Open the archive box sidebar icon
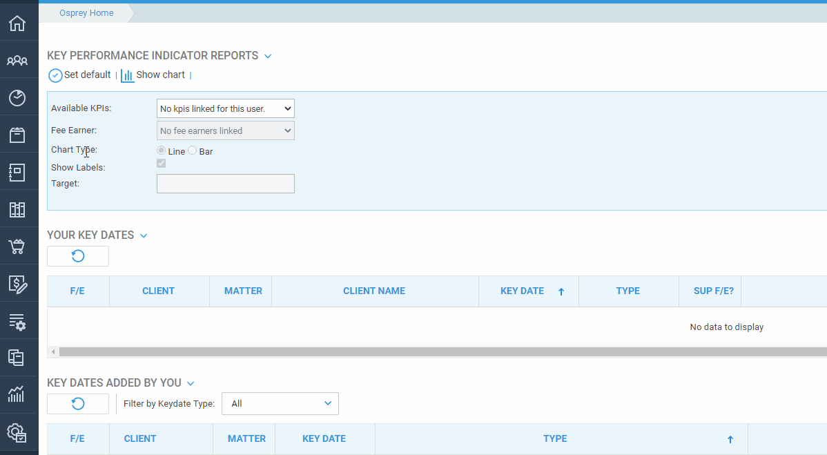Image resolution: width=827 pixels, height=455 pixels. [x=17, y=135]
